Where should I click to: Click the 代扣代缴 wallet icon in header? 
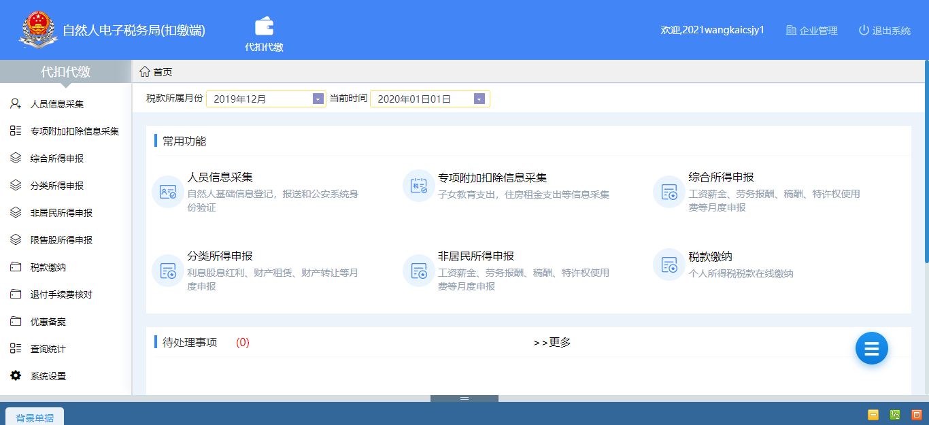pos(264,27)
